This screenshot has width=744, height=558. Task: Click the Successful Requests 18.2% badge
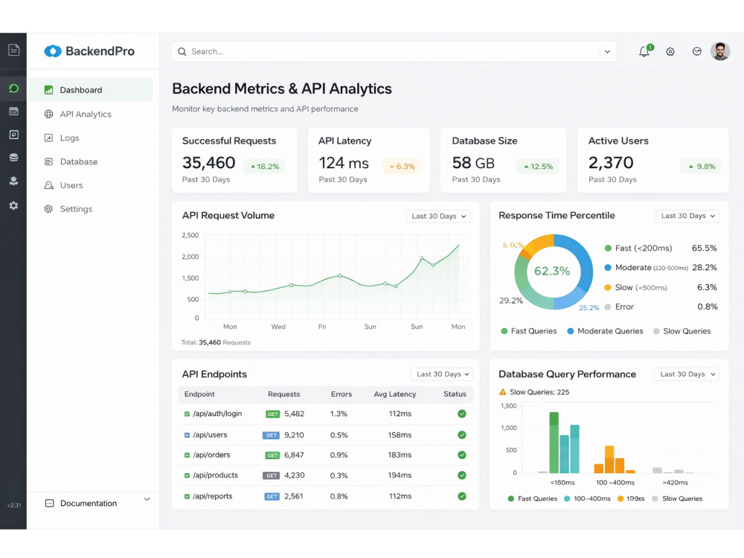(x=264, y=167)
